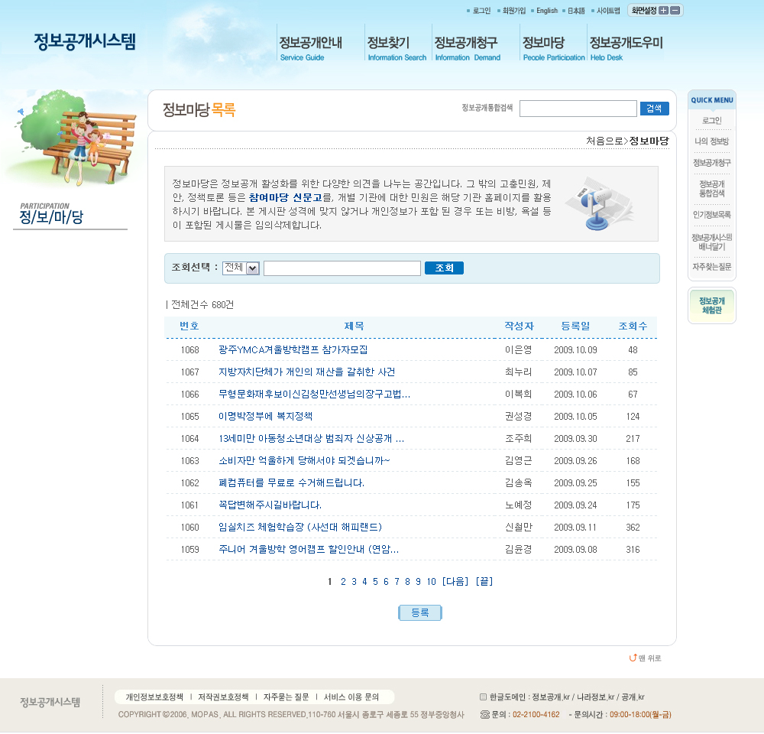Click the 맨 위로 back-to-top arrow icon

633,658
